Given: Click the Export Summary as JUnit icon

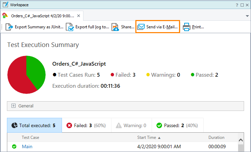Looking at the screenshot, I should click(9, 27).
